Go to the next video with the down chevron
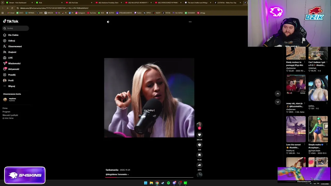The image size is (331, 186). 278,102
